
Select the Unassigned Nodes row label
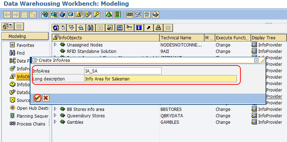point(85,45)
